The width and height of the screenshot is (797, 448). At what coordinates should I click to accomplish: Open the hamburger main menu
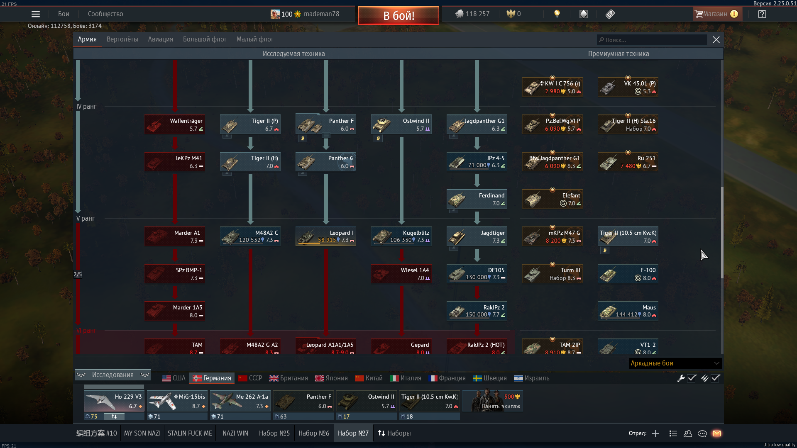pyautogui.click(x=36, y=14)
